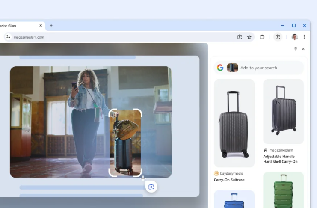
Task: Select the green suitcase result image
Action: 283,190
